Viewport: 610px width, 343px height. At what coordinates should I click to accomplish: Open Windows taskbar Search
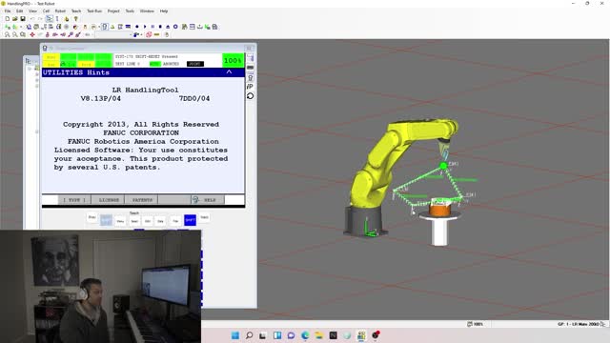[249, 335]
